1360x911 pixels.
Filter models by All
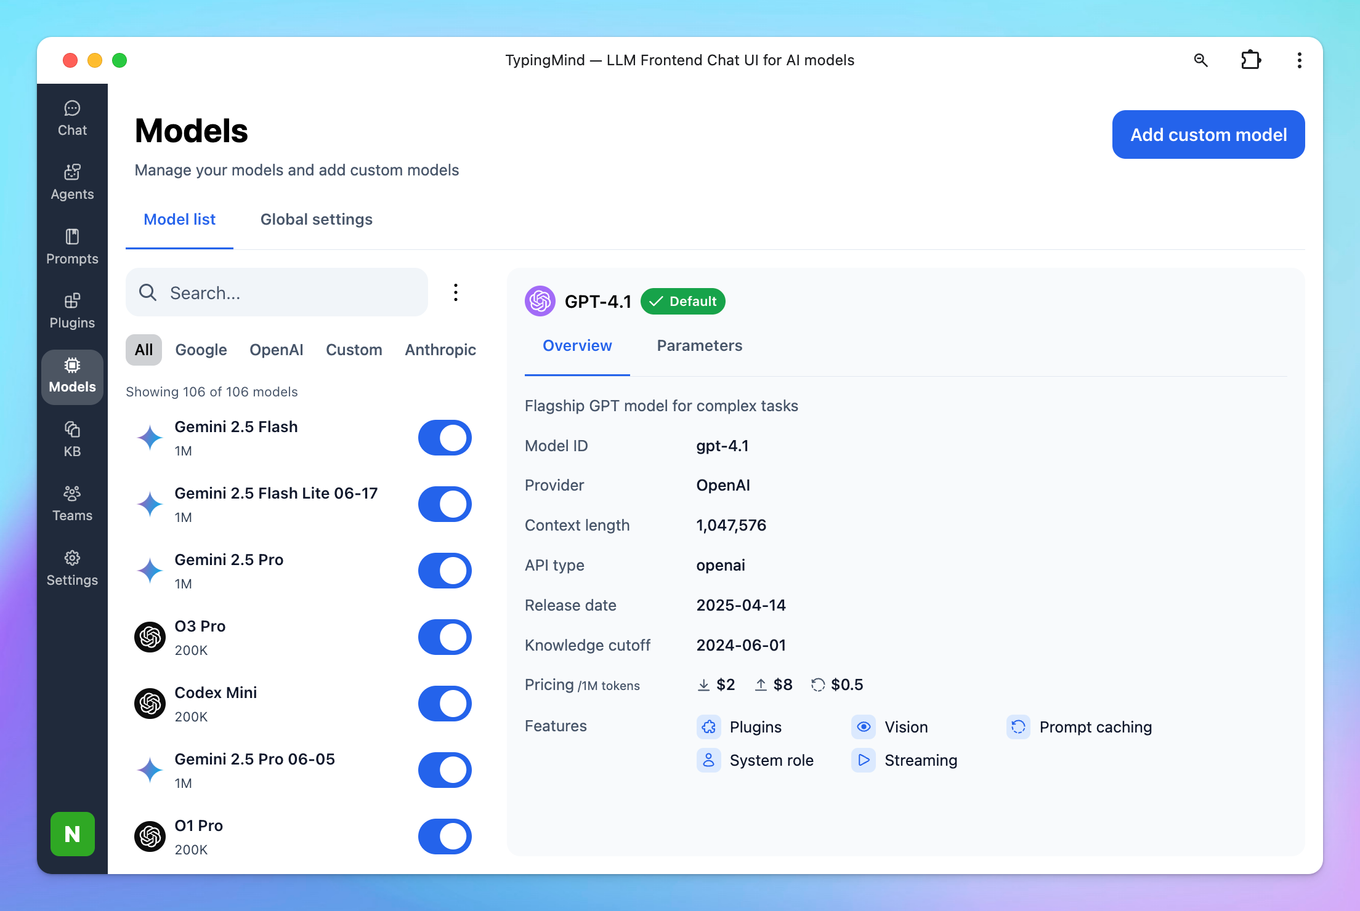click(x=144, y=350)
